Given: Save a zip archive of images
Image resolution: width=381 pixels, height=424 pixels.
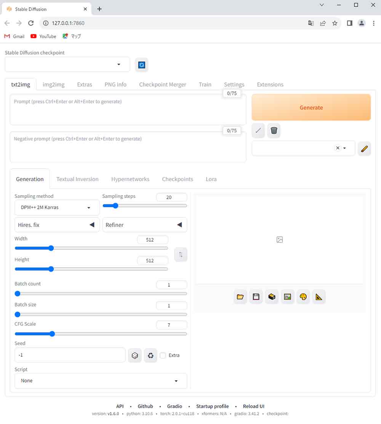Looking at the screenshot, I should pos(272,297).
